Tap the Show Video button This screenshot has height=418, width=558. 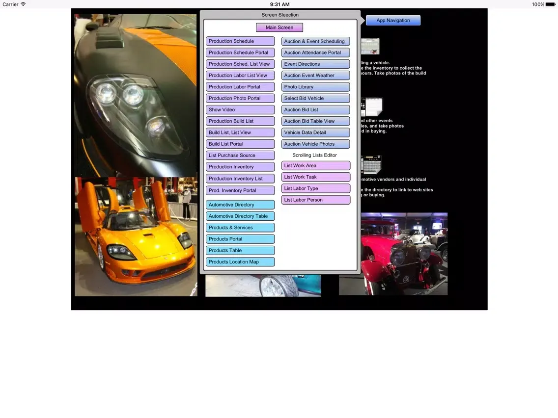240,109
